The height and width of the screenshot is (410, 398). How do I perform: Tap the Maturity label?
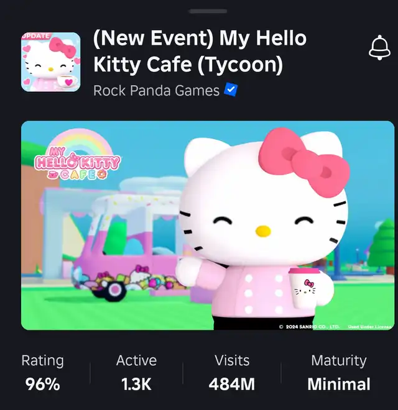(339, 360)
